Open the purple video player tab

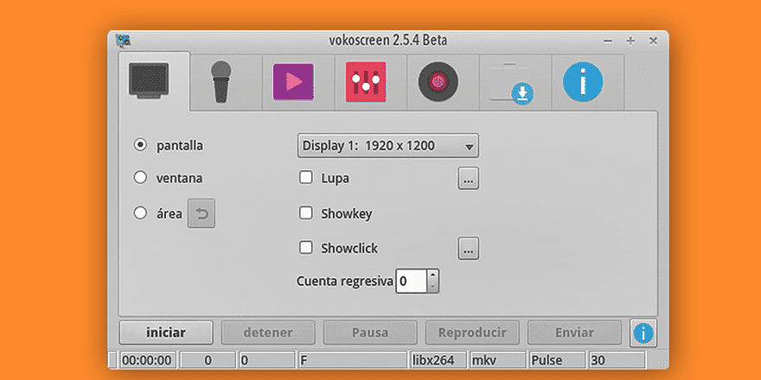298,82
